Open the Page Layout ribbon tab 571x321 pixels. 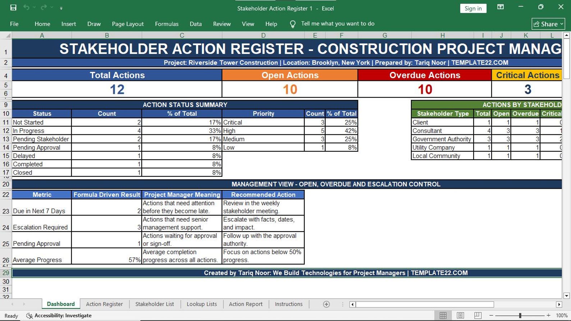click(128, 24)
